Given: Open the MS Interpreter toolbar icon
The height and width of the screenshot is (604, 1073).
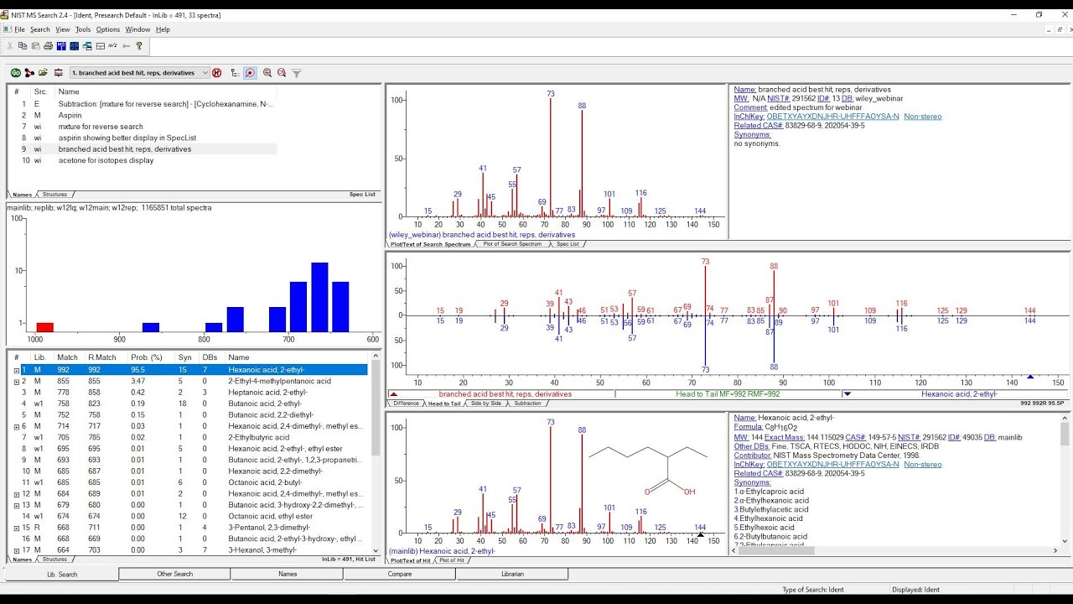Looking at the screenshot, I should [61, 46].
